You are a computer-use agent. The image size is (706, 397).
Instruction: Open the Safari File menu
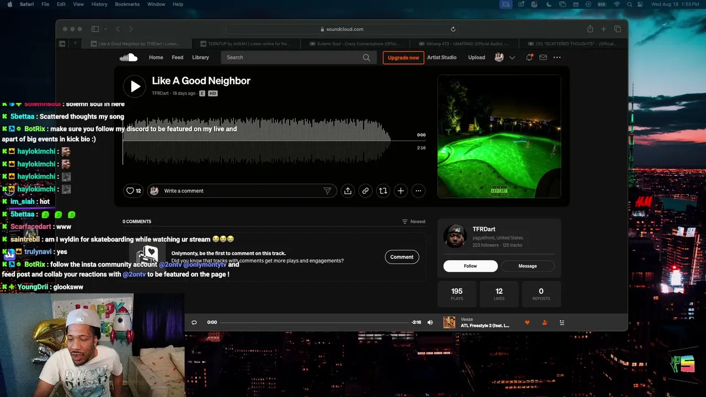(45, 4)
